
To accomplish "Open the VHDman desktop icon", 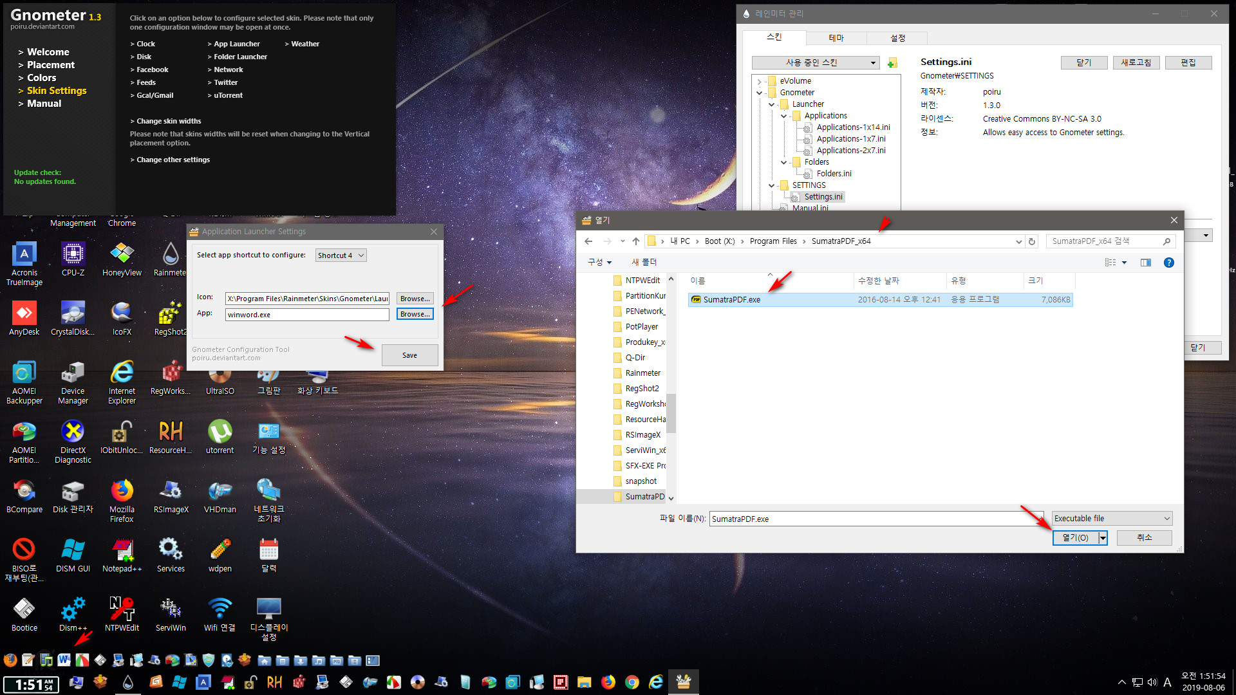I will [220, 496].
